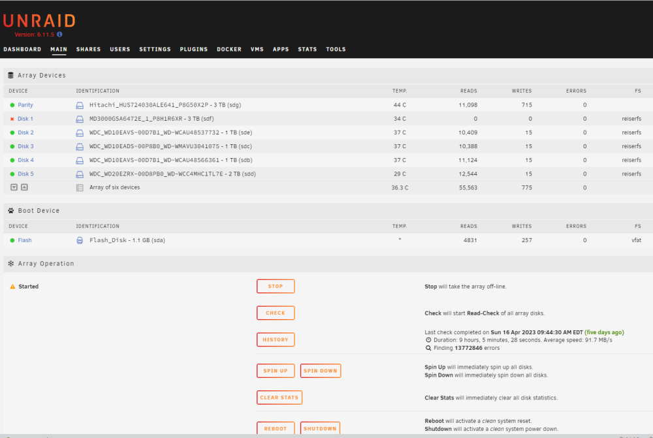Click the 'Array of six devices' label
This screenshot has height=438, width=653.
[114, 187]
